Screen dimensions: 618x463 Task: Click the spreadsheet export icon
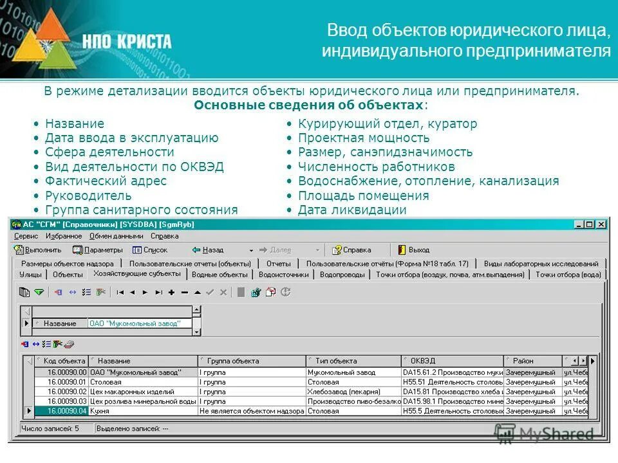(256, 292)
